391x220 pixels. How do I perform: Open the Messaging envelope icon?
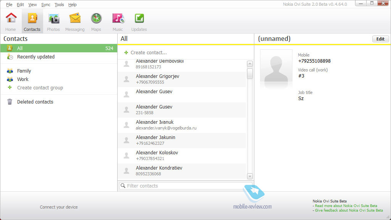point(75,18)
